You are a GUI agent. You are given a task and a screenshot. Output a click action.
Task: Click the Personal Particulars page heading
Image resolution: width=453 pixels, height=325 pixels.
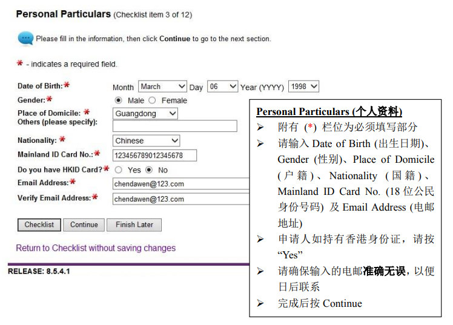click(x=64, y=14)
